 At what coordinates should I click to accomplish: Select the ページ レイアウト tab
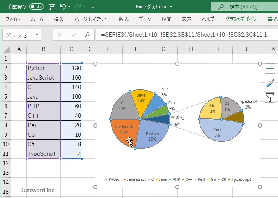(x=91, y=19)
